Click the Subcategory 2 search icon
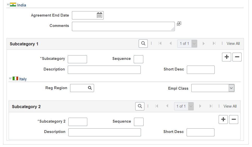This screenshot has width=252, height=147. pos(140,106)
